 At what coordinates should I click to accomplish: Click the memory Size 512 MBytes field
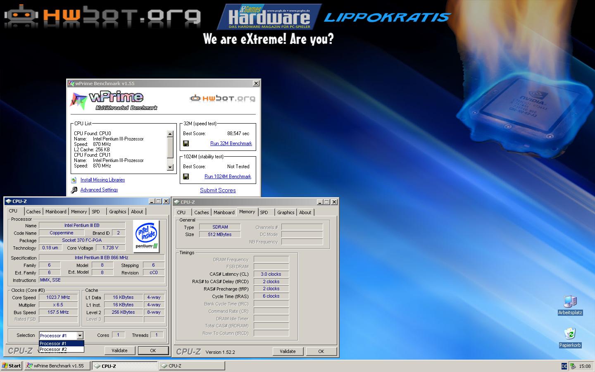coord(220,234)
